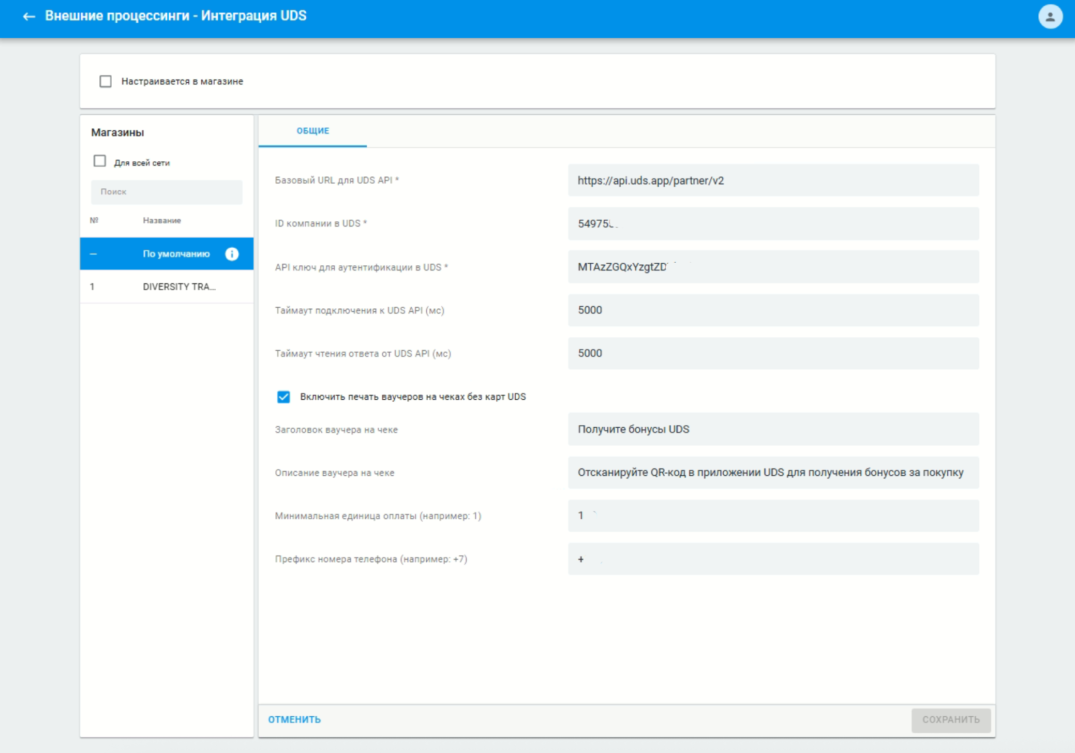This screenshot has height=753, width=1075.
Task: Click the СОХРАНИТЬ button
Action: [x=951, y=720]
